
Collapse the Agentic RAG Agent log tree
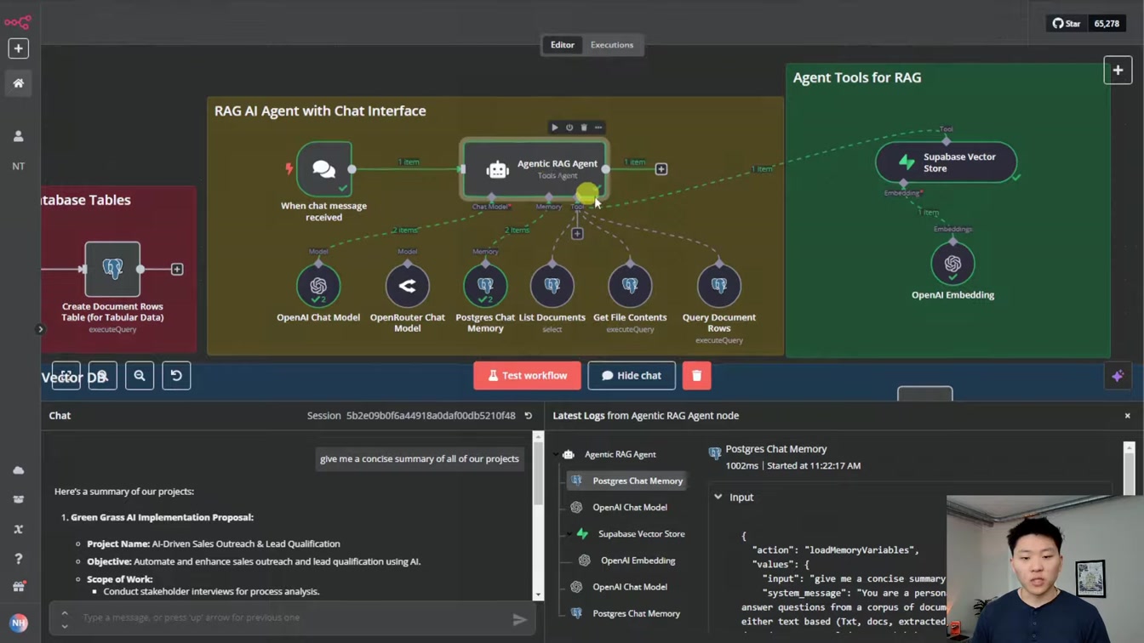[557, 454]
